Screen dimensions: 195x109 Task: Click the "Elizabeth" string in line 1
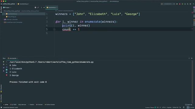(x=97, y=14)
